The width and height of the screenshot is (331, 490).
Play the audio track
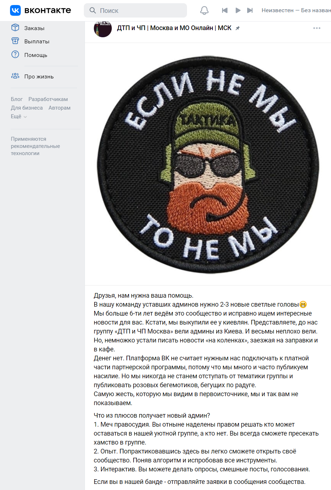(238, 10)
